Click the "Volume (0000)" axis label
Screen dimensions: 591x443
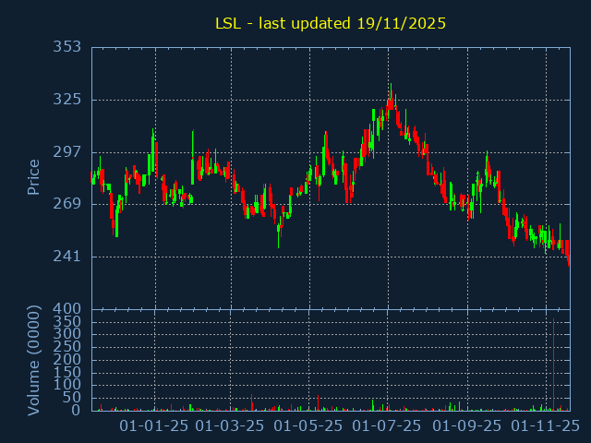point(33,359)
